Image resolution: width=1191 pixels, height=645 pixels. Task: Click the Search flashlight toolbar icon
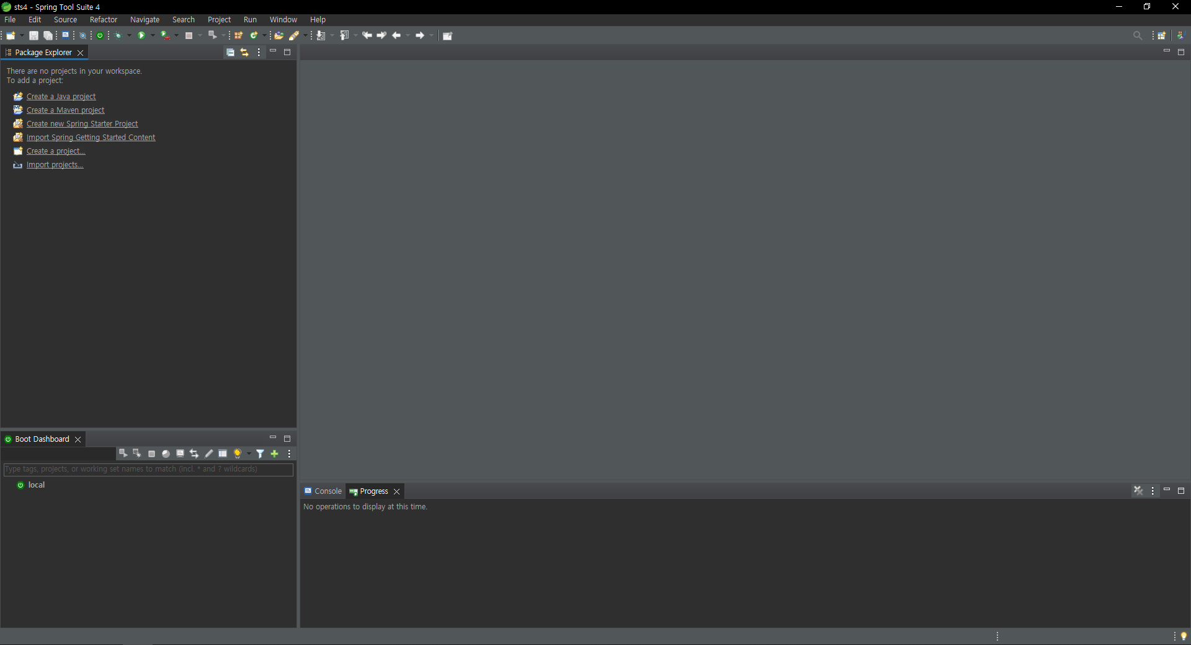[x=294, y=35]
